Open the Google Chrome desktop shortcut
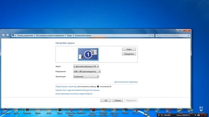The image size is (209, 117). click(x=147, y=113)
